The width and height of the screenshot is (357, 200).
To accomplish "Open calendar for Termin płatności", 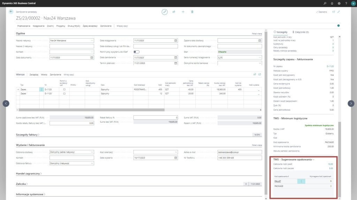I will (176, 63).
